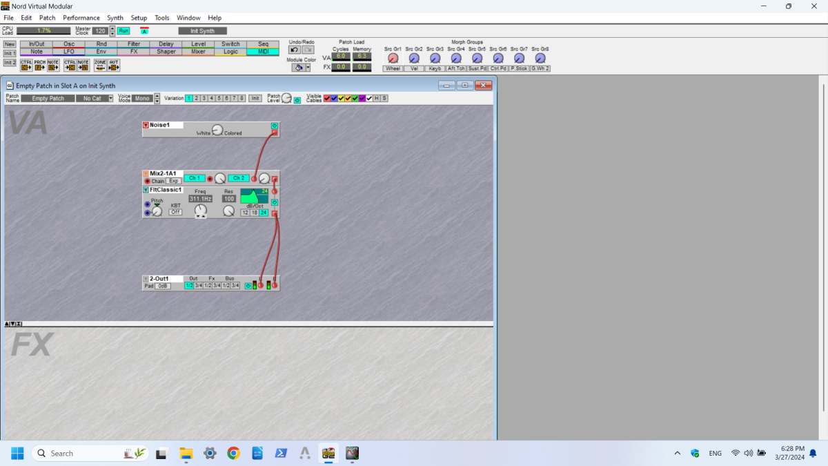The height and width of the screenshot is (466, 828).
Task: Click the Mix2-1A1 Ch 2 level knob
Action: pyautogui.click(x=264, y=178)
